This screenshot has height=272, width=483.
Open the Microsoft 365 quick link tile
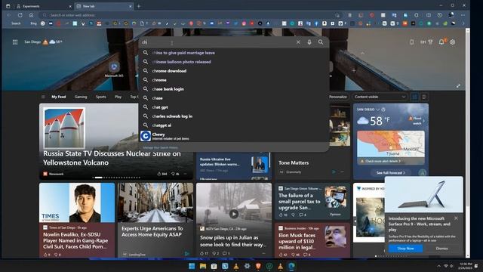click(114, 70)
